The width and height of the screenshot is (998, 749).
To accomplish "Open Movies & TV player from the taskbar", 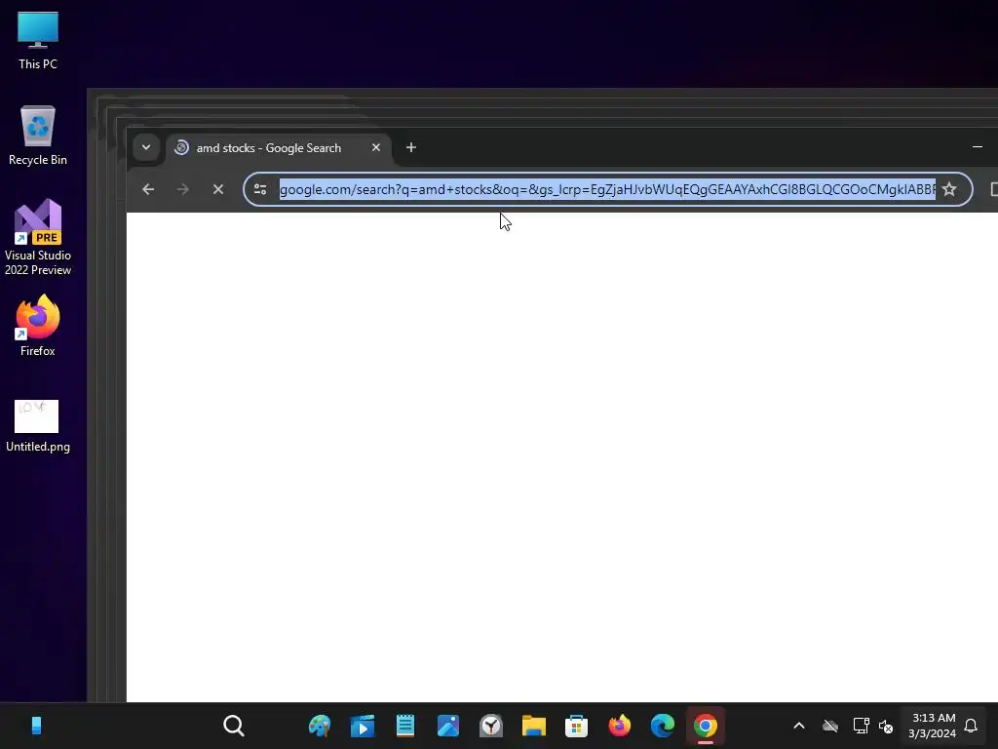I will click(363, 726).
